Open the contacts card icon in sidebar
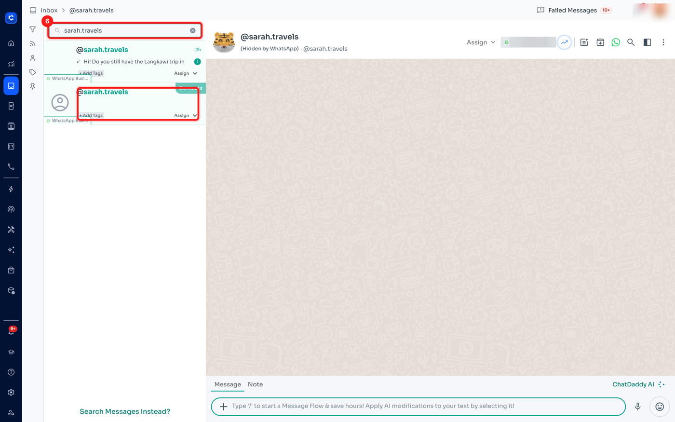This screenshot has height=422, width=675. click(11, 126)
